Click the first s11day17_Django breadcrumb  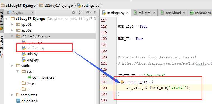tap(18, 6)
